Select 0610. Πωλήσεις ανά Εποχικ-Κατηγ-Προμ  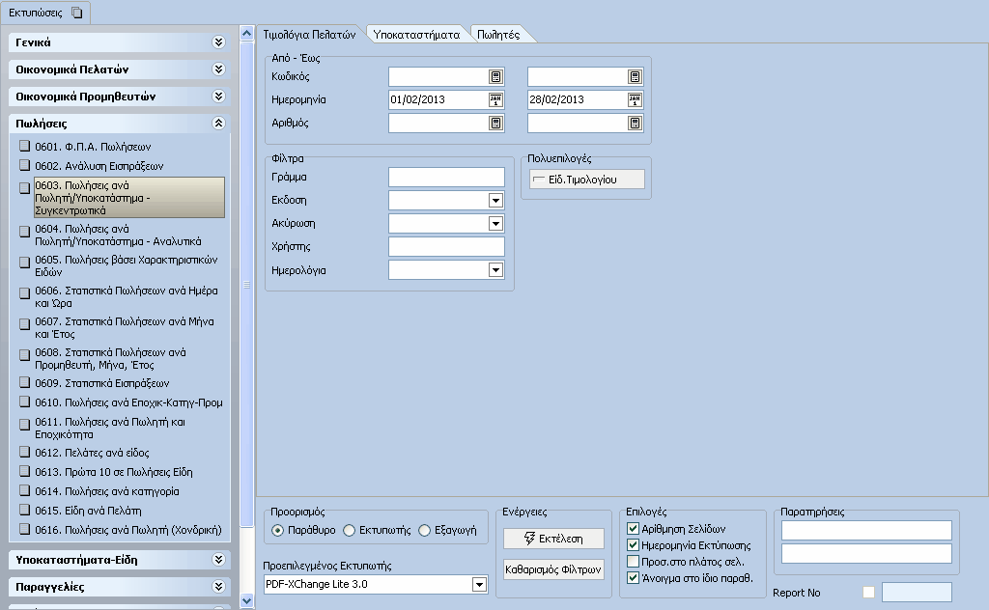(x=128, y=402)
